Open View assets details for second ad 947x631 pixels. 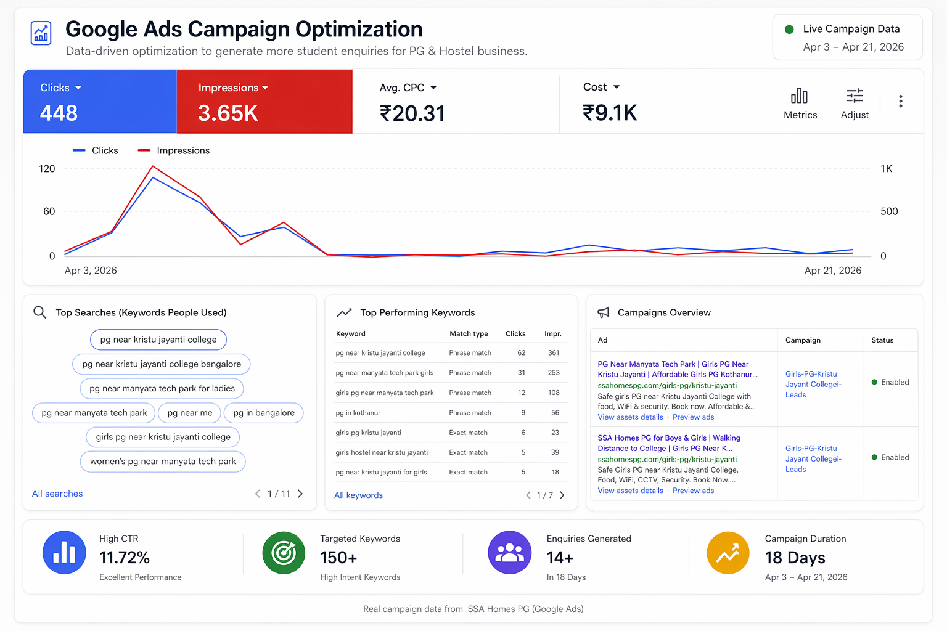[630, 491]
